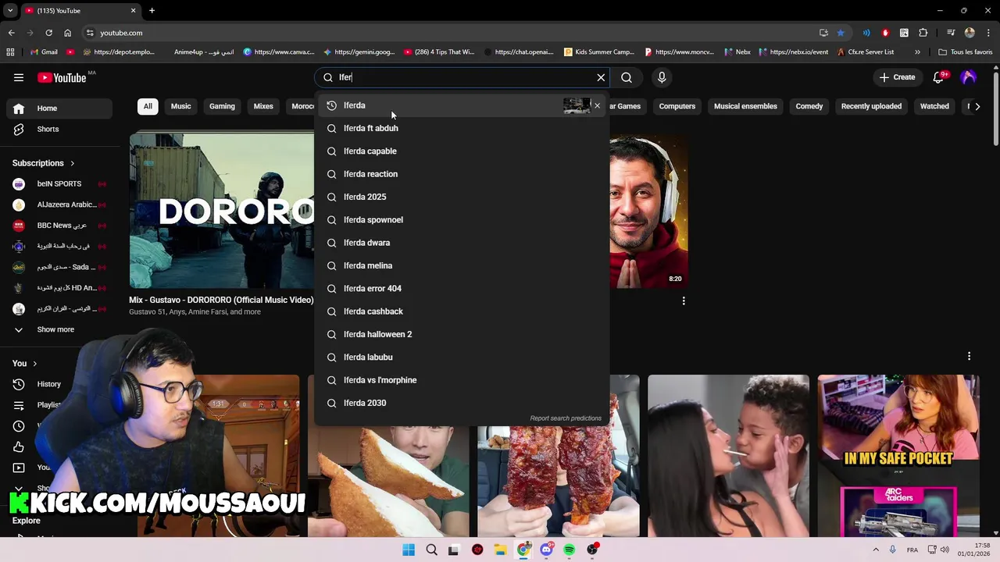The image size is (1000, 562).
Task: Open the 'IN MY SAFE POCKET' thumbnail
Action: 898,456
